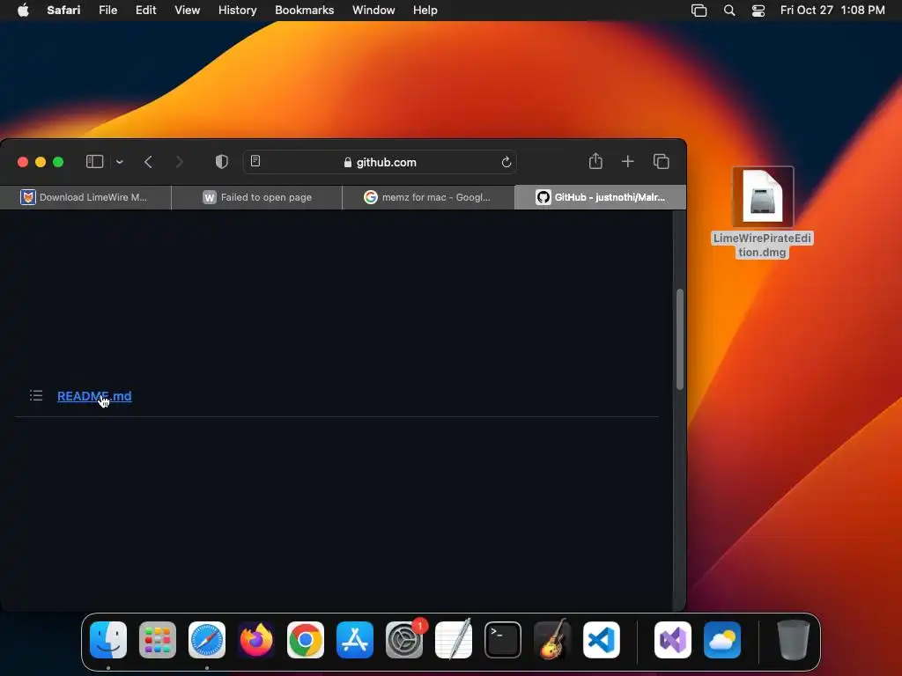Make Safari full screen with green button

pos(58,162)
